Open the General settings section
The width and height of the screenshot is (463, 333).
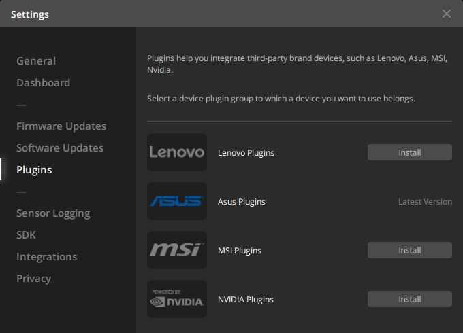36,61
